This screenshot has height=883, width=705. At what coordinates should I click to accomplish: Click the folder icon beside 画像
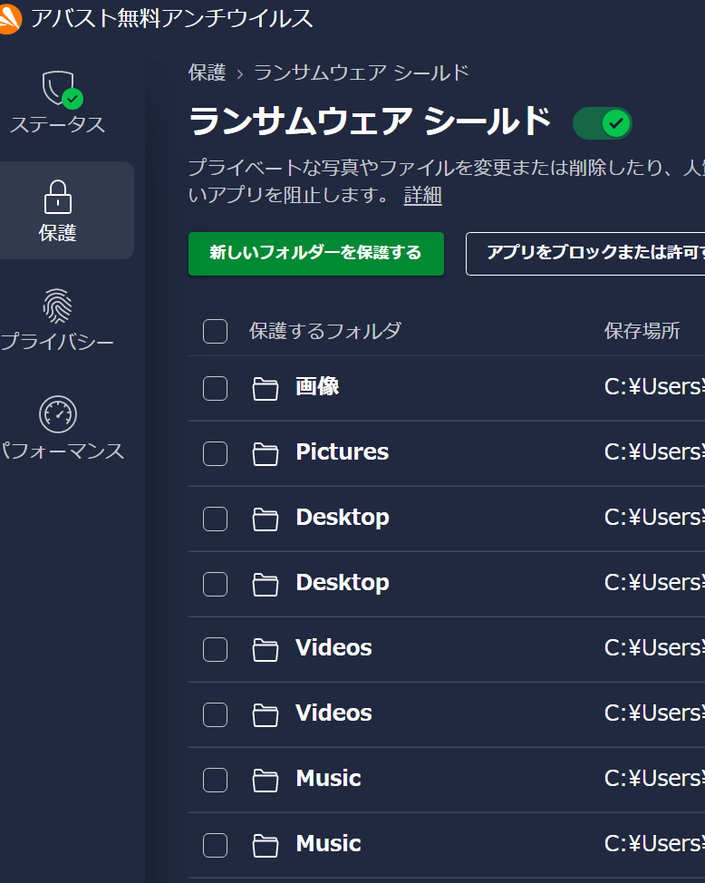pyautogui.click(x=266, y=389)
